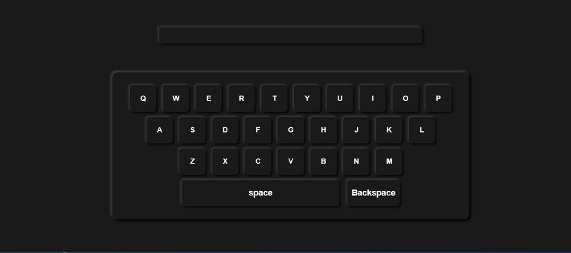This screenshot has height=253, width=571.
Task: Tap the W key on keyboard
Action: [176, 98]
